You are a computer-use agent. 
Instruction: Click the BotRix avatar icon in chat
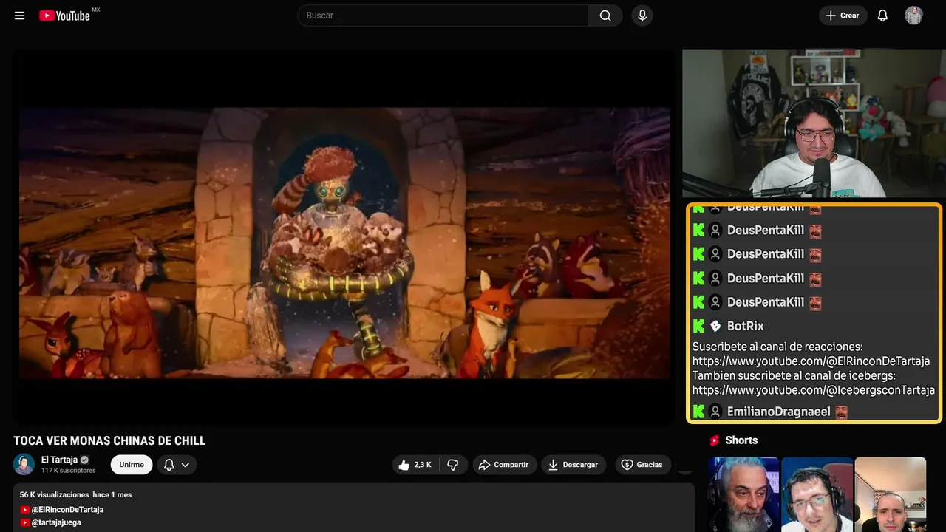(715, 326)
